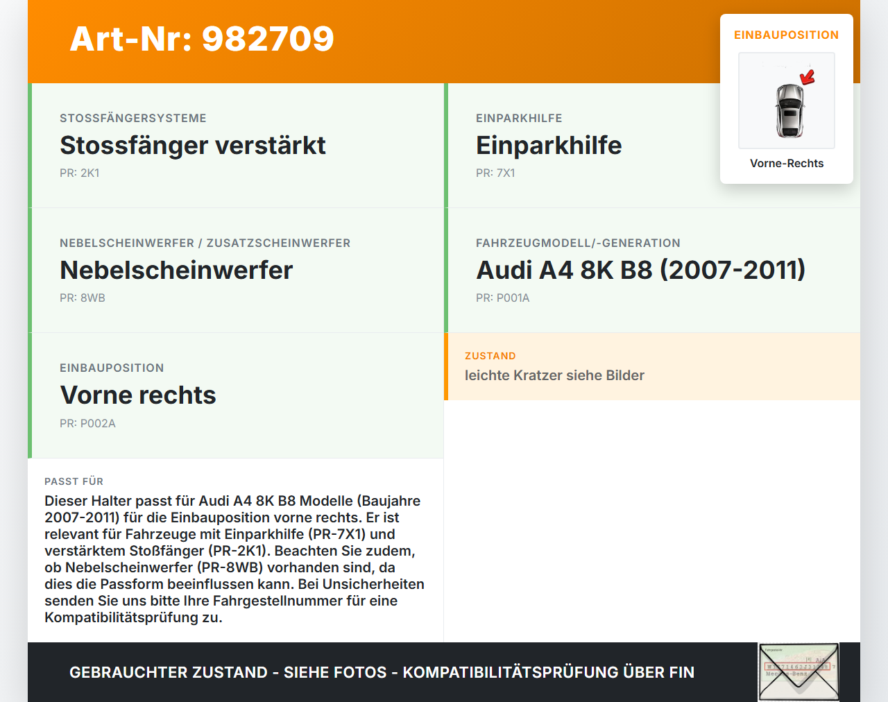Collapse the Vorne-Rechts thumbnail panel
Viewport: 888px width, 702px height.
click(x=786, y=163)
